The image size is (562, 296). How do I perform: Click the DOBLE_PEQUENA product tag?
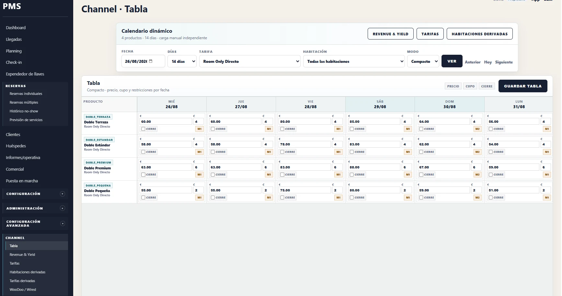[98, 186]
